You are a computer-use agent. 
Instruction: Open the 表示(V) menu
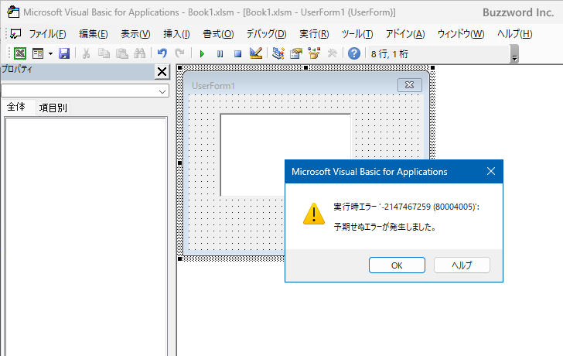pos(135,34)
